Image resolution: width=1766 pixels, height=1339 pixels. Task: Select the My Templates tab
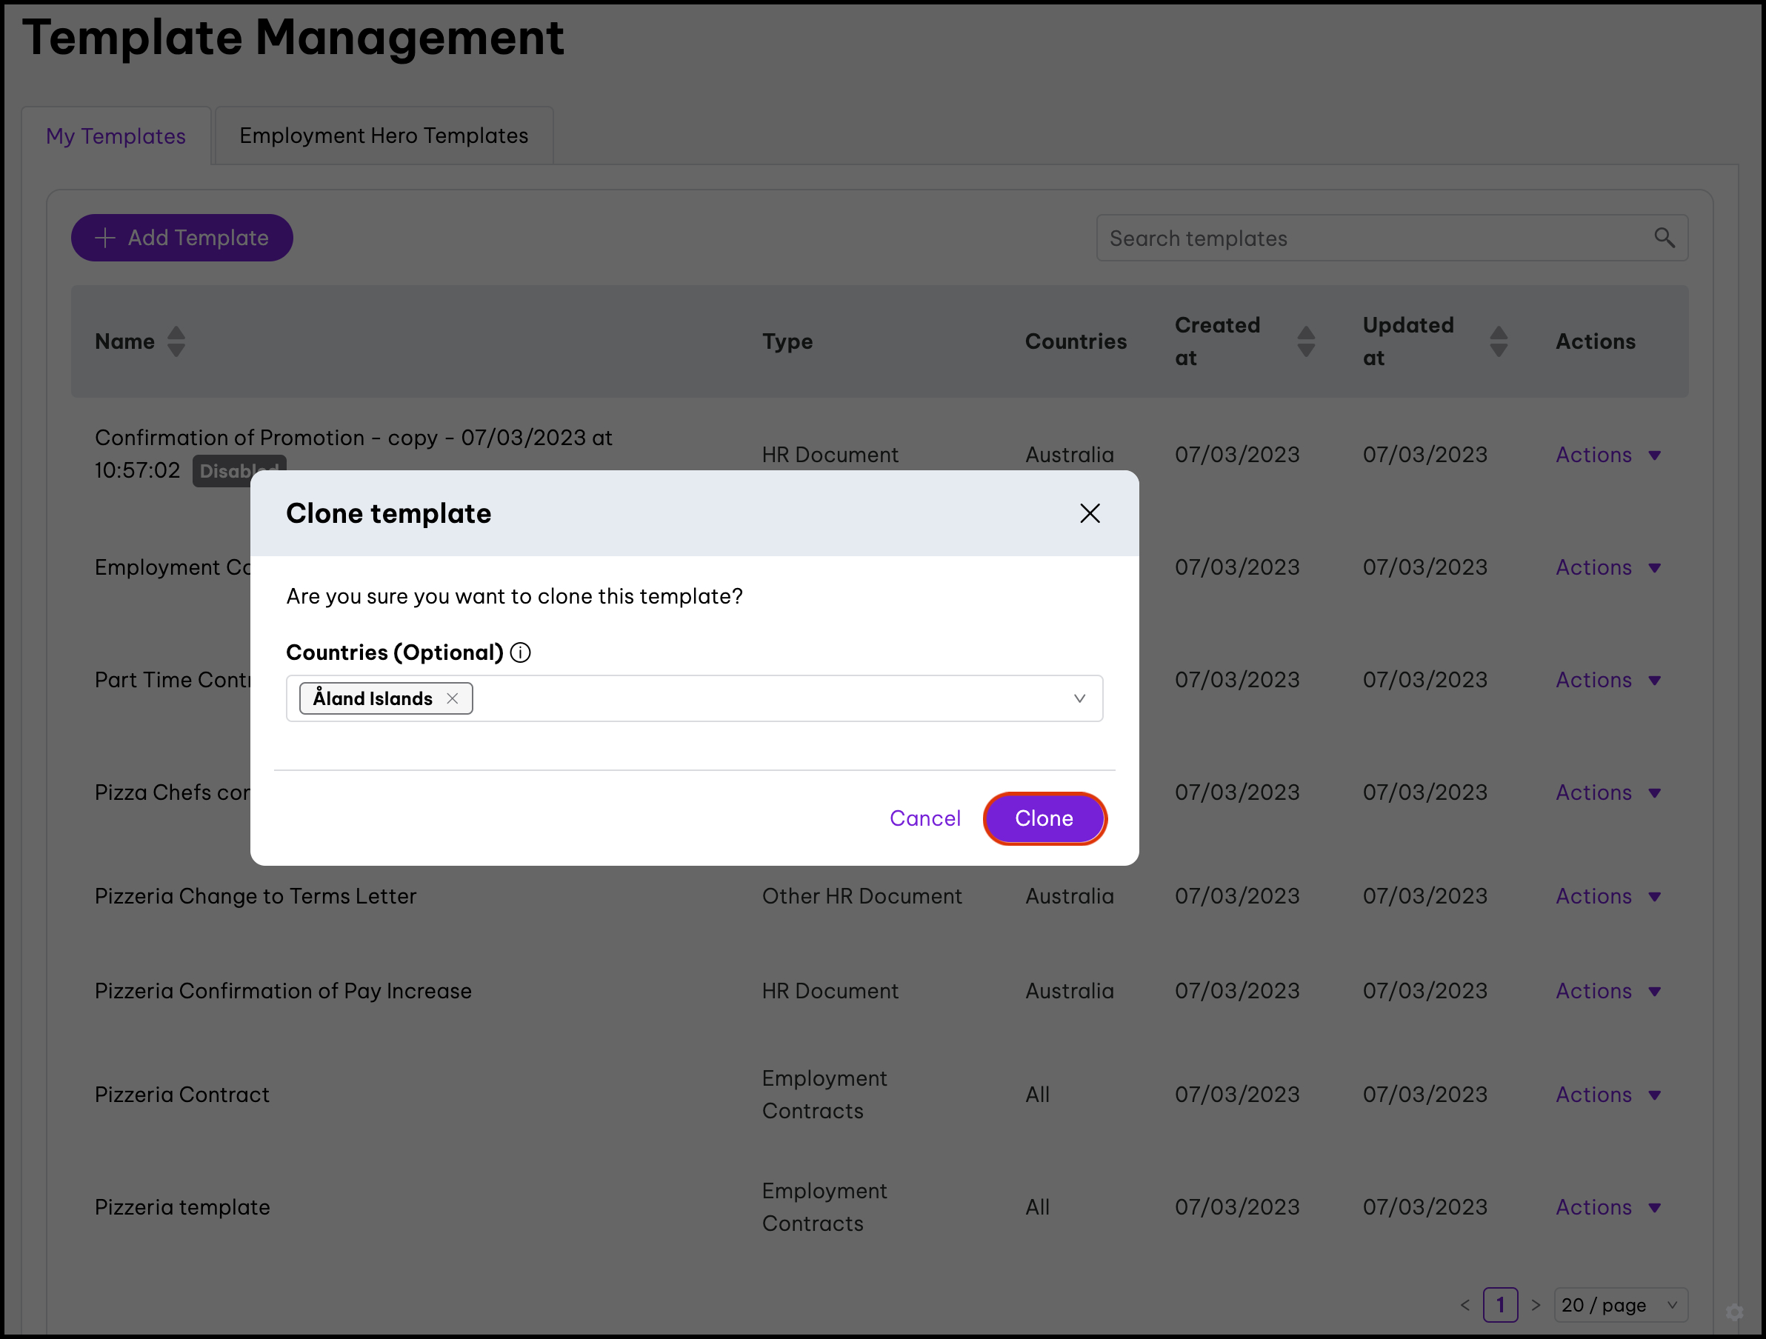(x=116, y=136)
